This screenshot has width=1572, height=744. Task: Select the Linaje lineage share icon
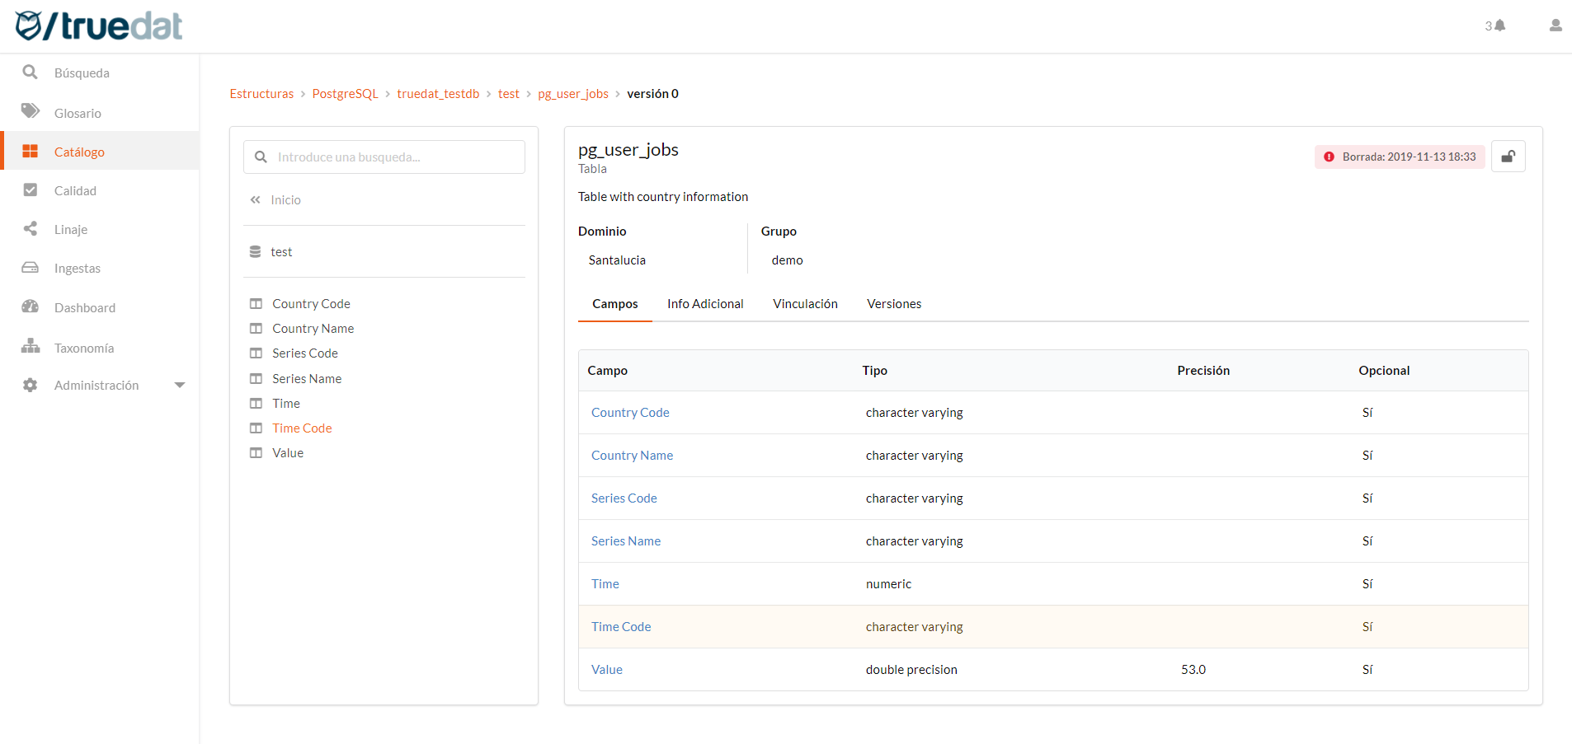coord(31,229)
